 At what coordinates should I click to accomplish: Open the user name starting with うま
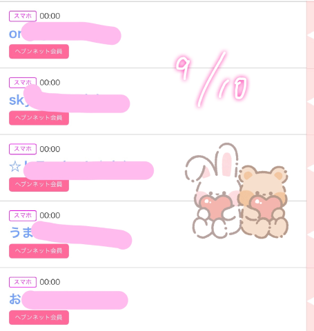click(70, 232)
